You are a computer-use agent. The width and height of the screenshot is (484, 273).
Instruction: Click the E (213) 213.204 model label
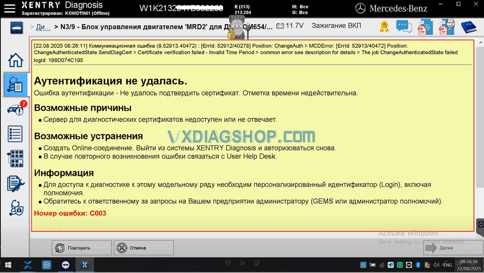pos(242,10)
